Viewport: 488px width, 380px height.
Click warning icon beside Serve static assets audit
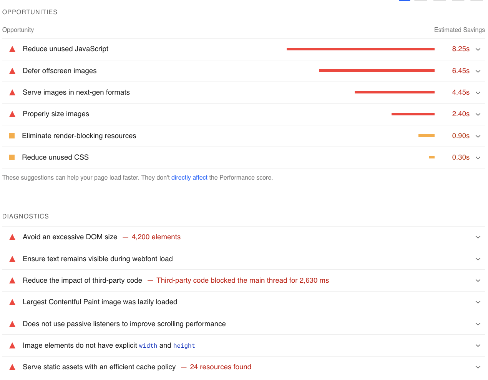coord(12,367)
